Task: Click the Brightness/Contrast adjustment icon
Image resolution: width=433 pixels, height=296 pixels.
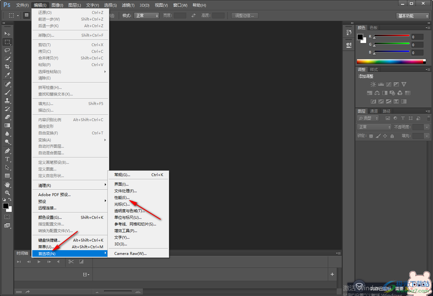Action: [373, 84]
